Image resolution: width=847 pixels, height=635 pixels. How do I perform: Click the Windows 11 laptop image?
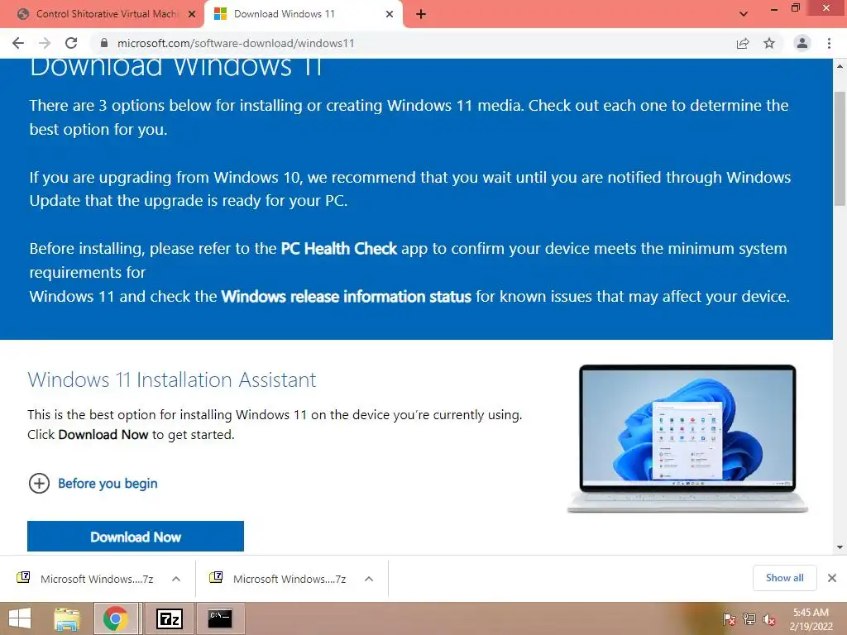[x=687, y=438]
